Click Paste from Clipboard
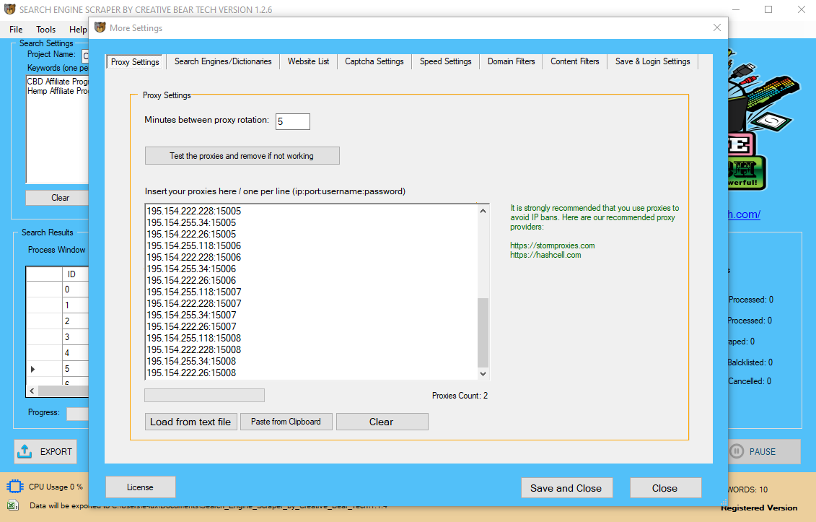This screenshot has height=522, width=816. pyautogui.click(x=286, y=421)
